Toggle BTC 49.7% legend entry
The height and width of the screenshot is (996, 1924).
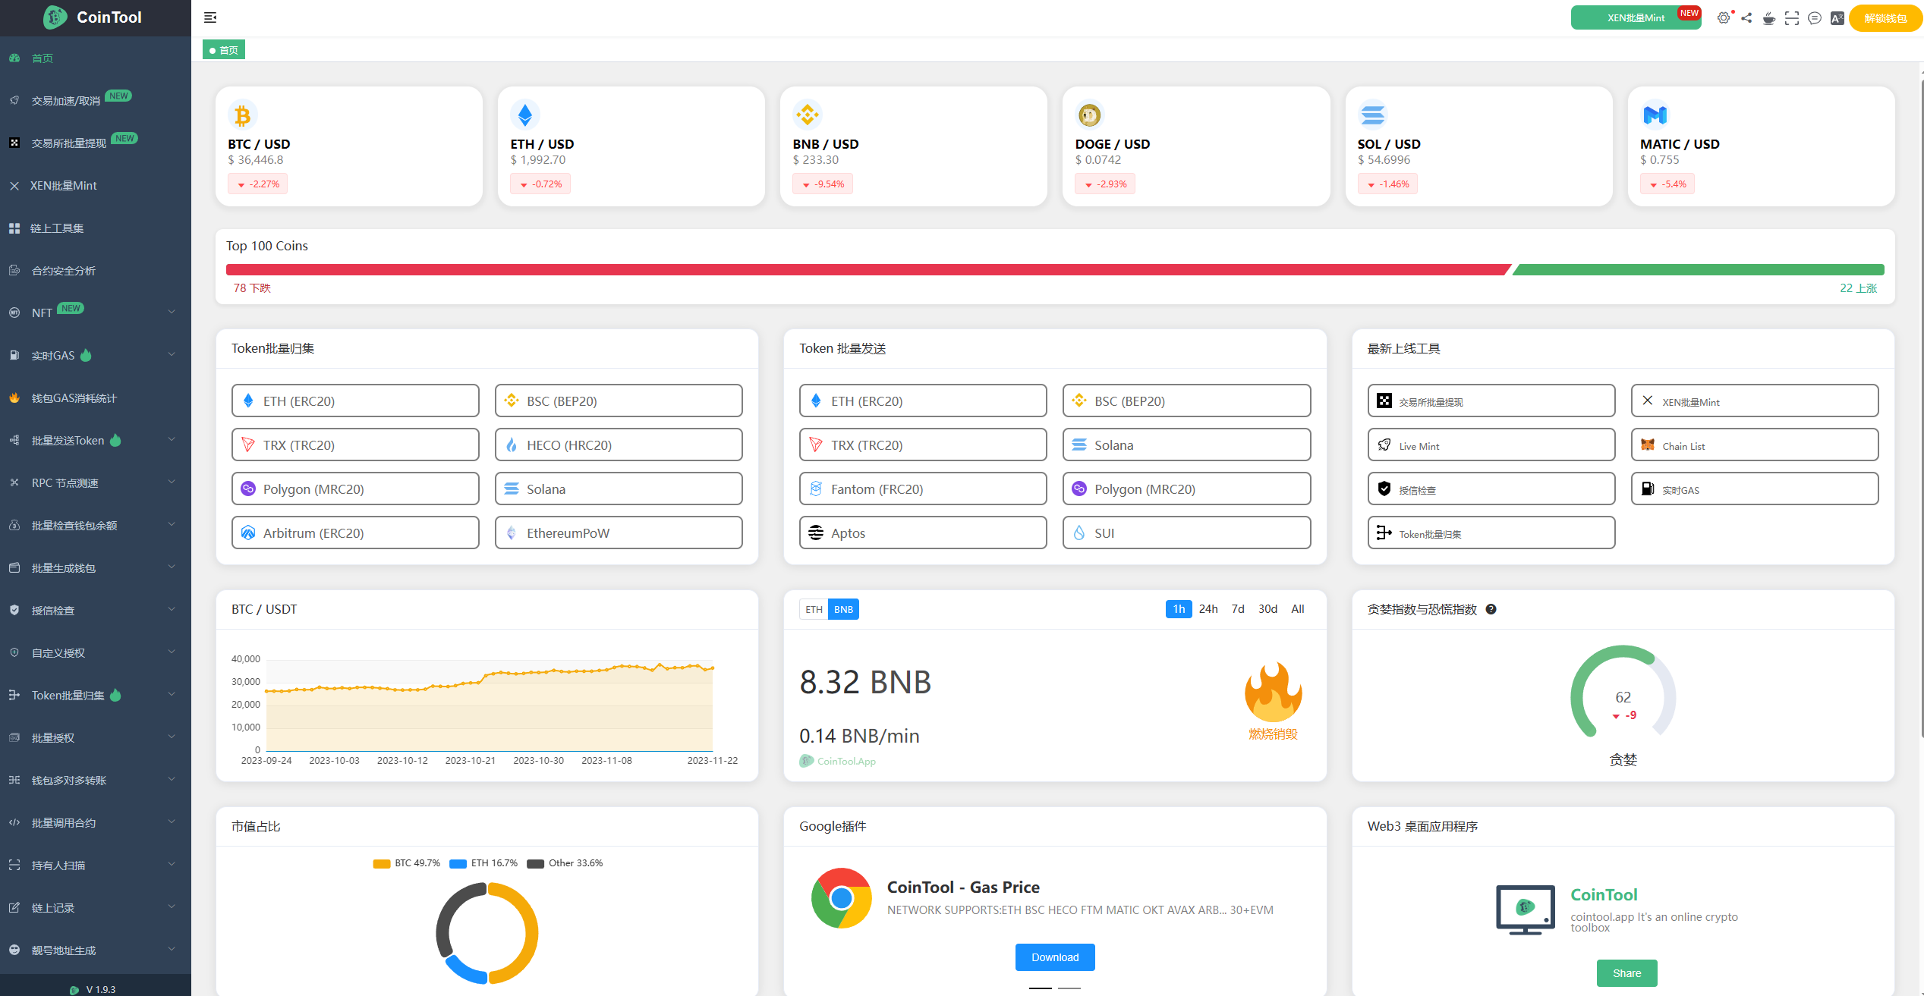407,863
